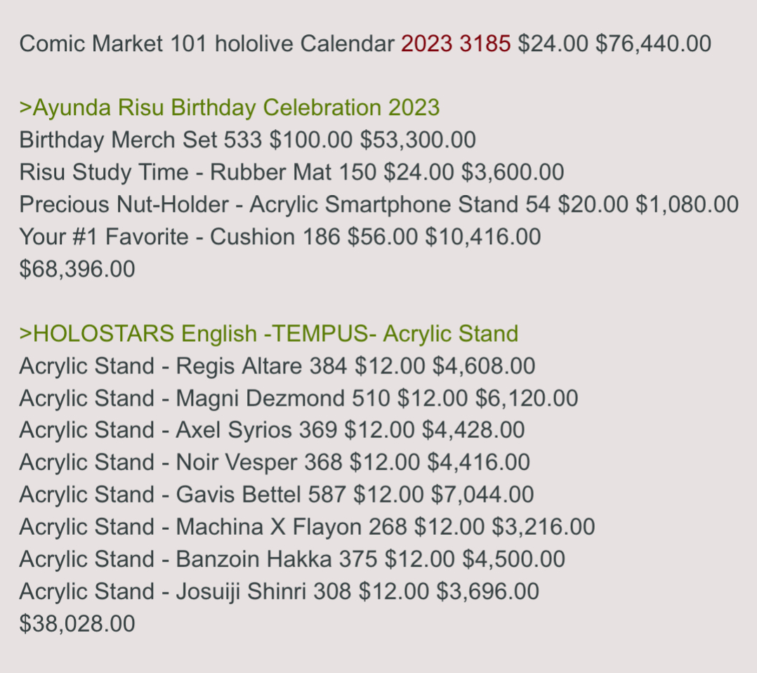The image size is (757, 673).
Task: Click the Noir Vesper acrylic stand line
Action: point(275,462)
